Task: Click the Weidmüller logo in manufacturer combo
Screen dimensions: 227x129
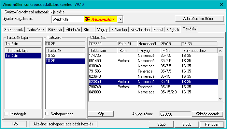Action: click(100, 19)
